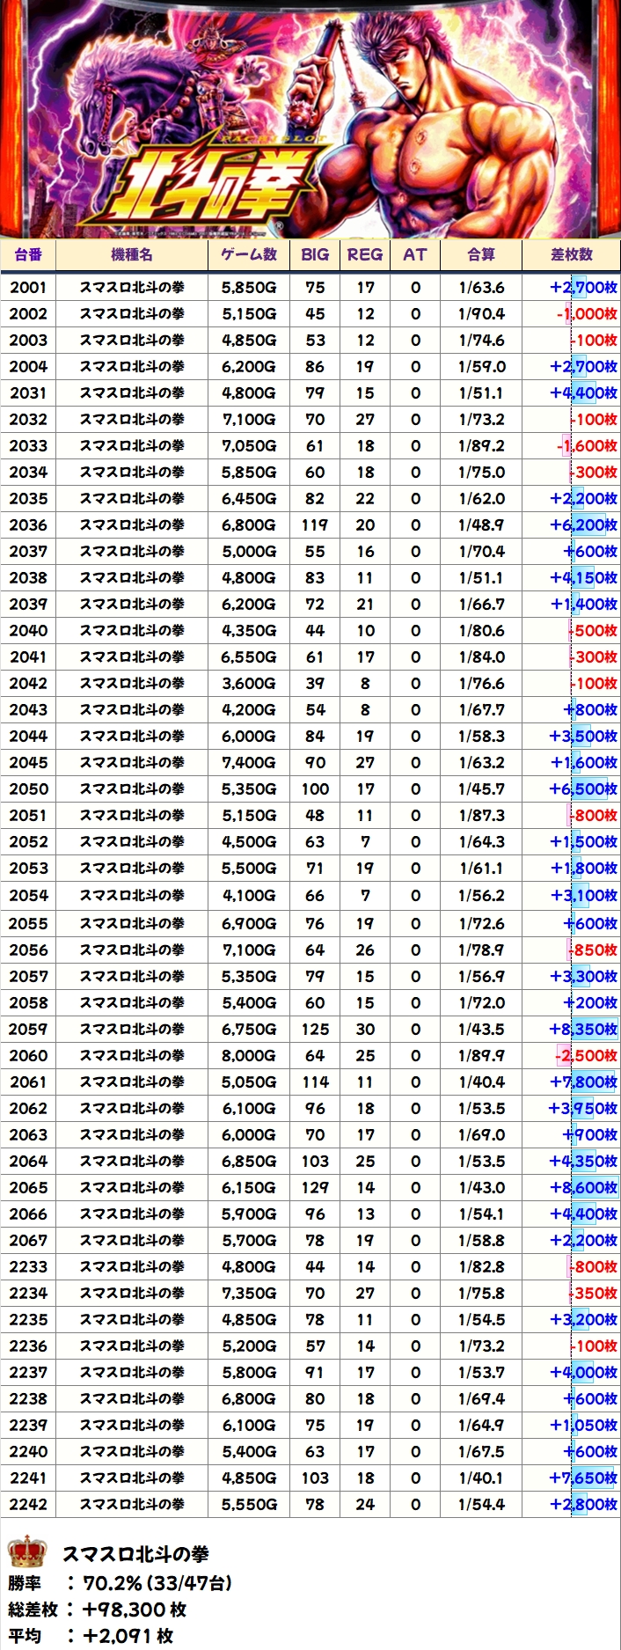621x1650 pixels.
Task: Click the 差枚数 column header
Action: point(572,254)
